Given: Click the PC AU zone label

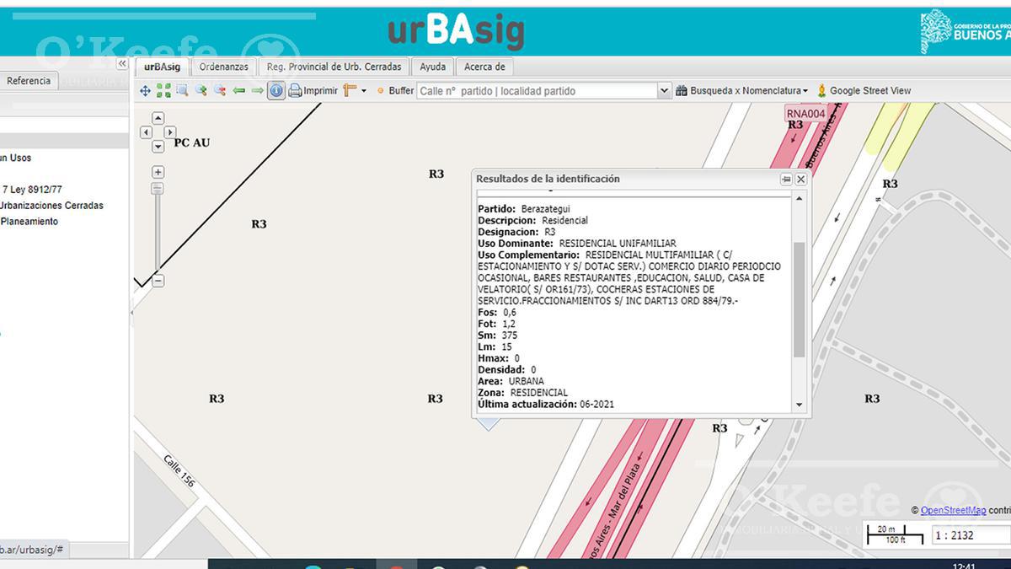Looking at the screenshot, I should 192,143.
